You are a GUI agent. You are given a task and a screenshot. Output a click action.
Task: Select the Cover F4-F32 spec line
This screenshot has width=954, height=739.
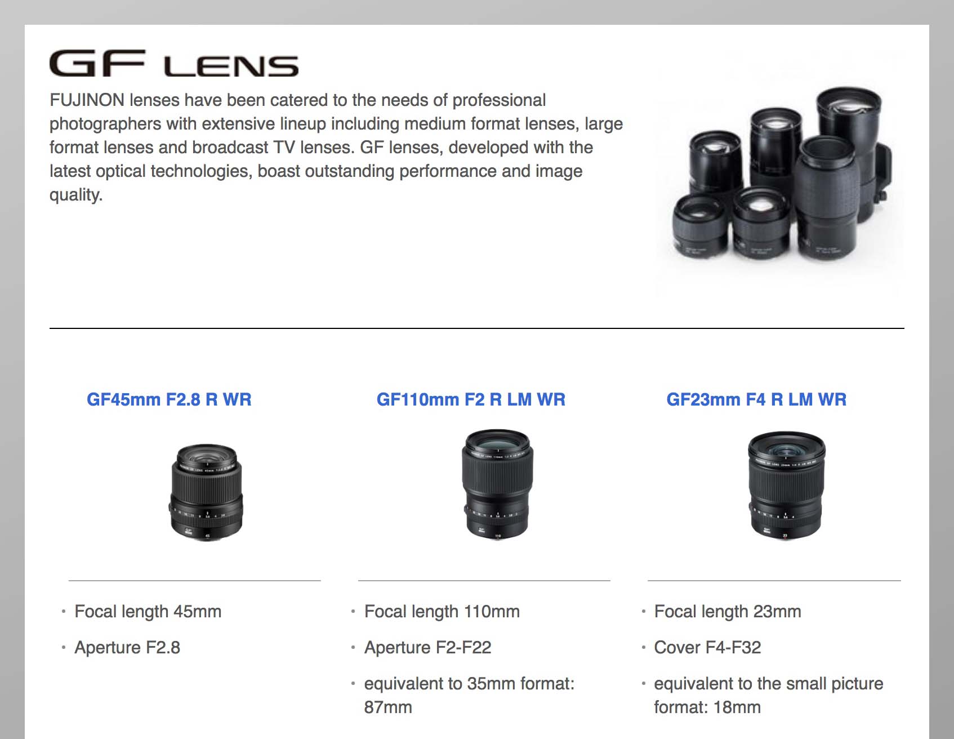[x=707, y=647]
